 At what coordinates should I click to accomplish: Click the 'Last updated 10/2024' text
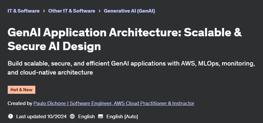pos(41,117)
